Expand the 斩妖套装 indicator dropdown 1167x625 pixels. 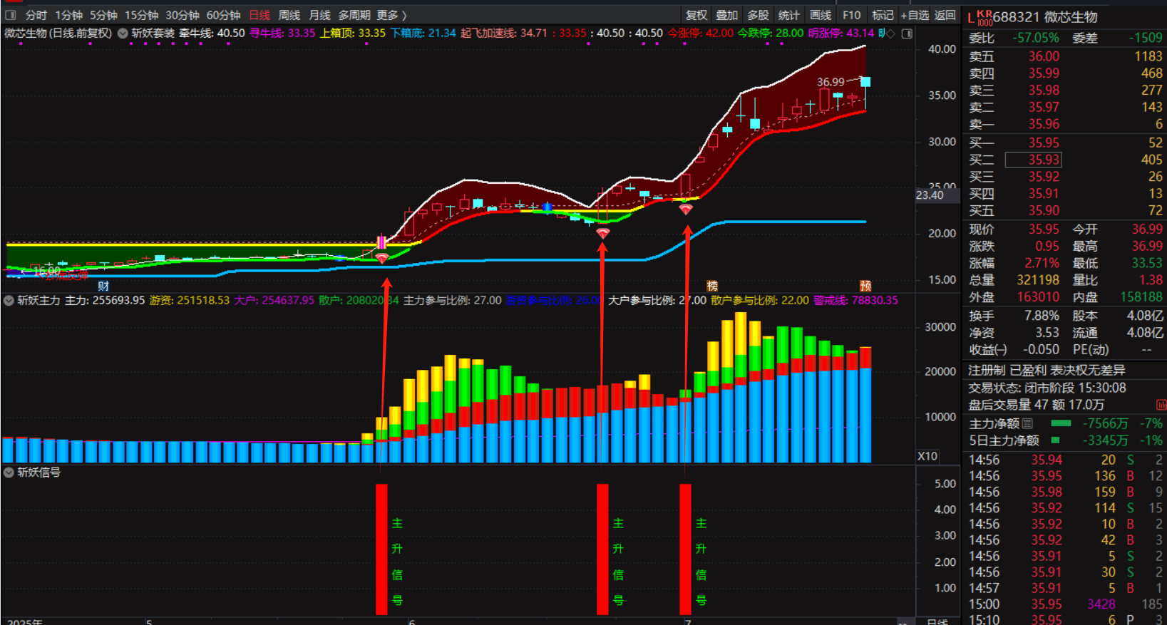coord(123,33)
